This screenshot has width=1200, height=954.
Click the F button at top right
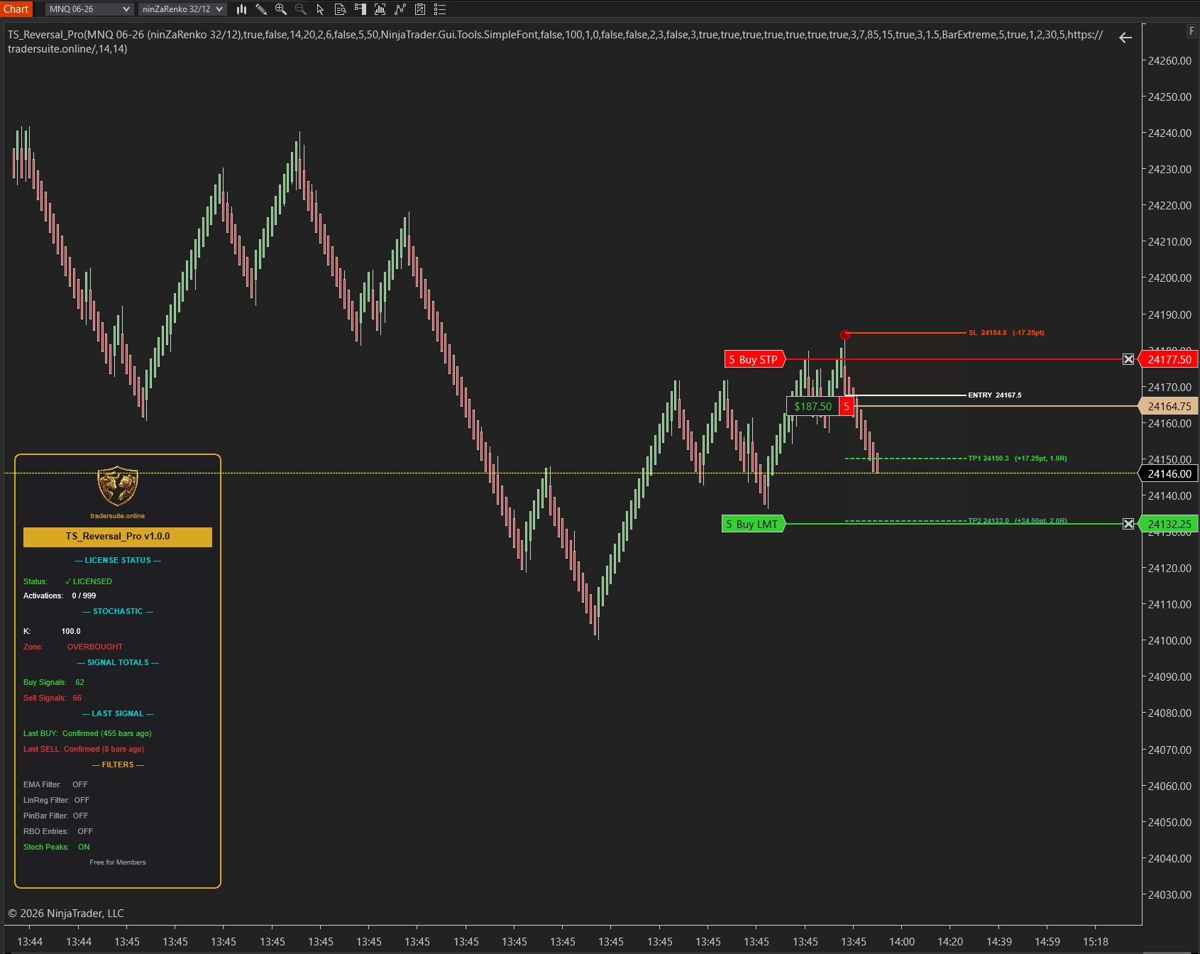(x=1191, y=31)
